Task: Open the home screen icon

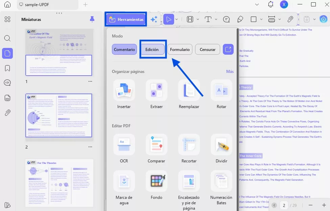Action: [x=7, y=4]
